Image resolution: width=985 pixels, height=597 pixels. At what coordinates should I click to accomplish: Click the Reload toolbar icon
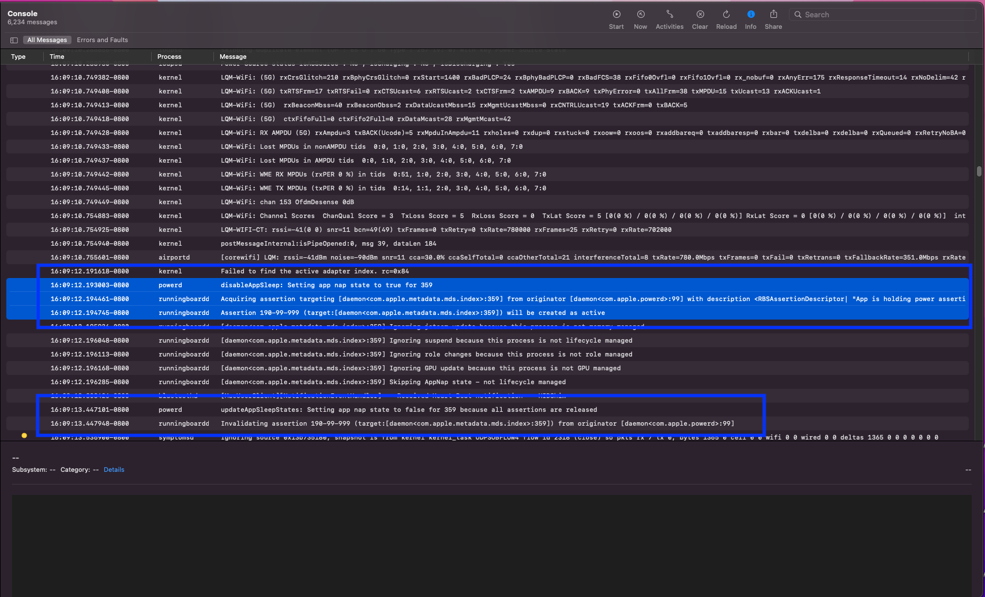tap(726, 14)
